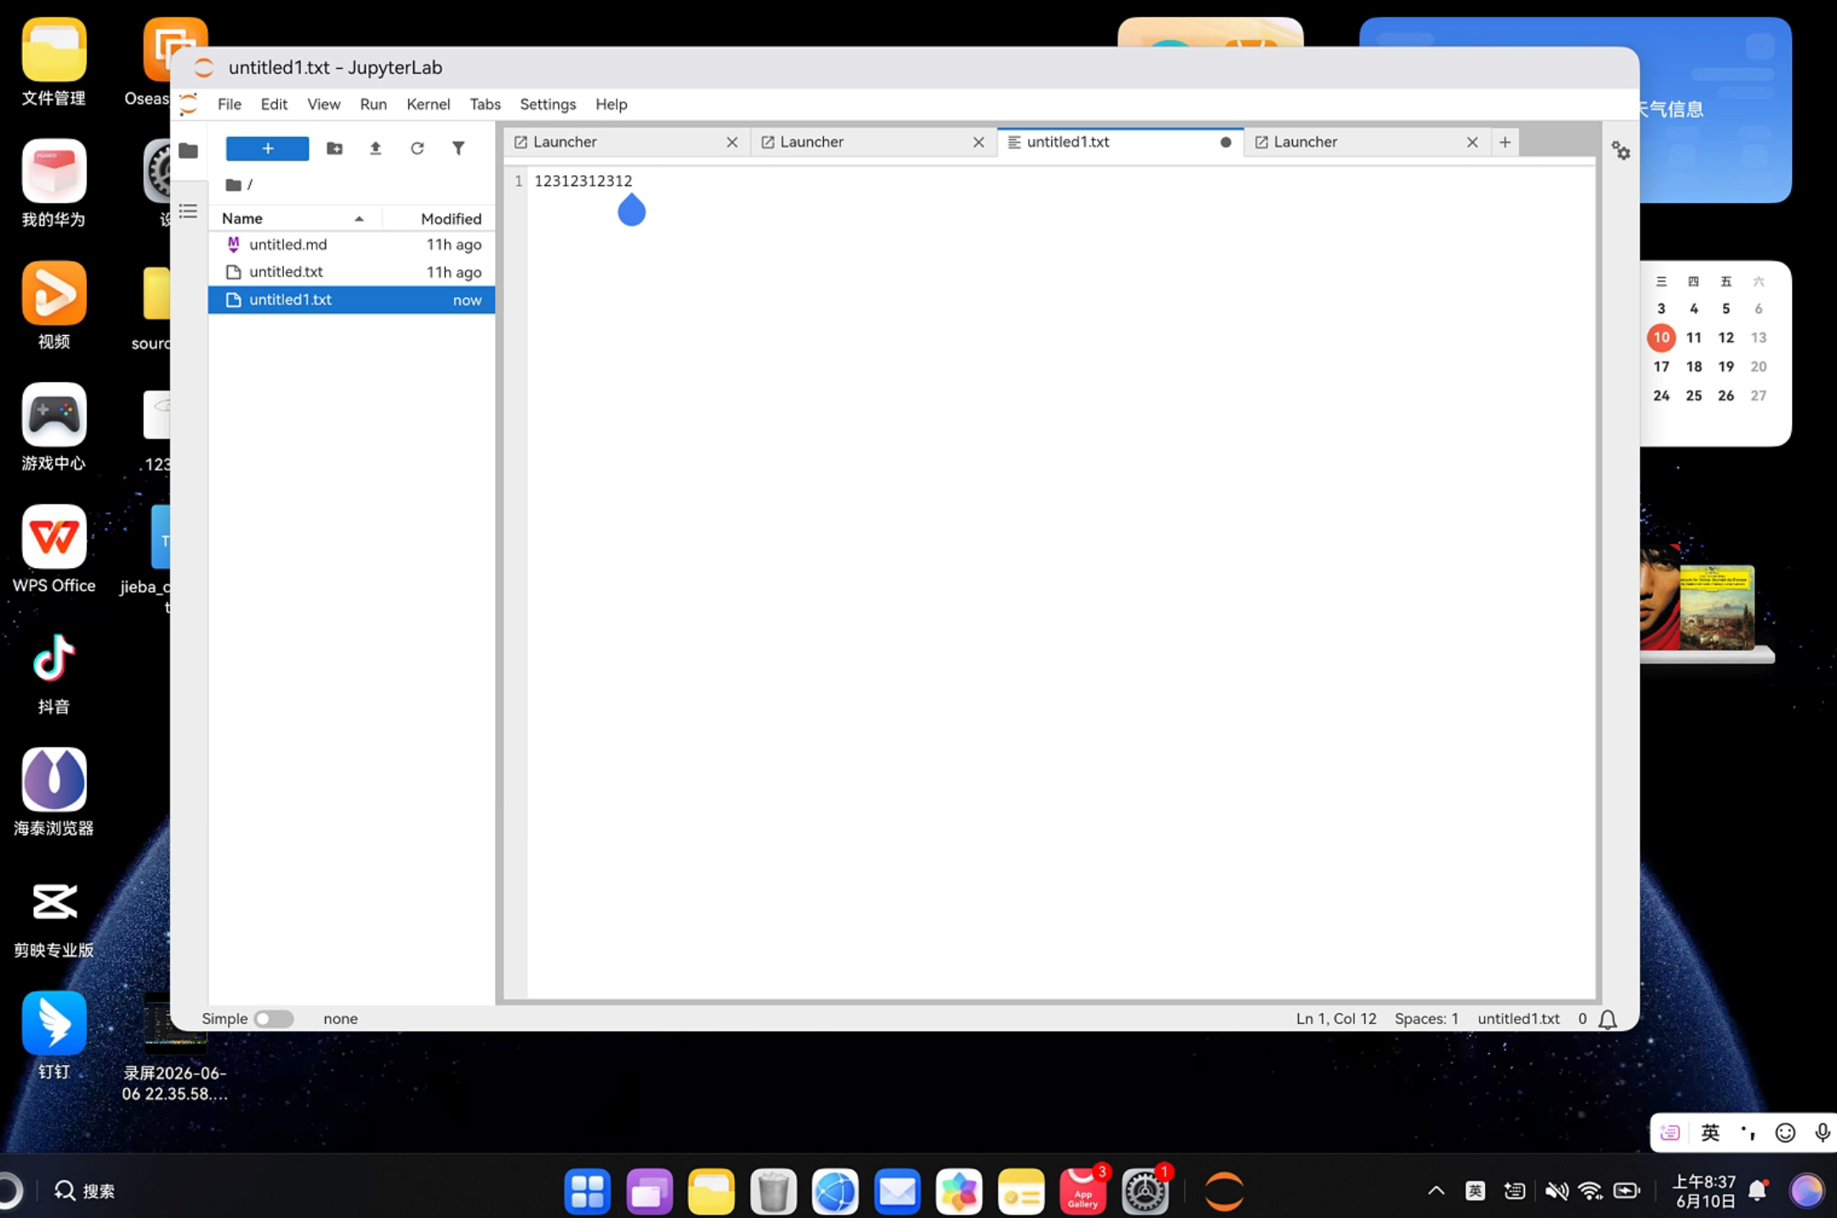Open the property inspector gears icon
This screenshot has height=1218, width=1837.
point(1620,151)
